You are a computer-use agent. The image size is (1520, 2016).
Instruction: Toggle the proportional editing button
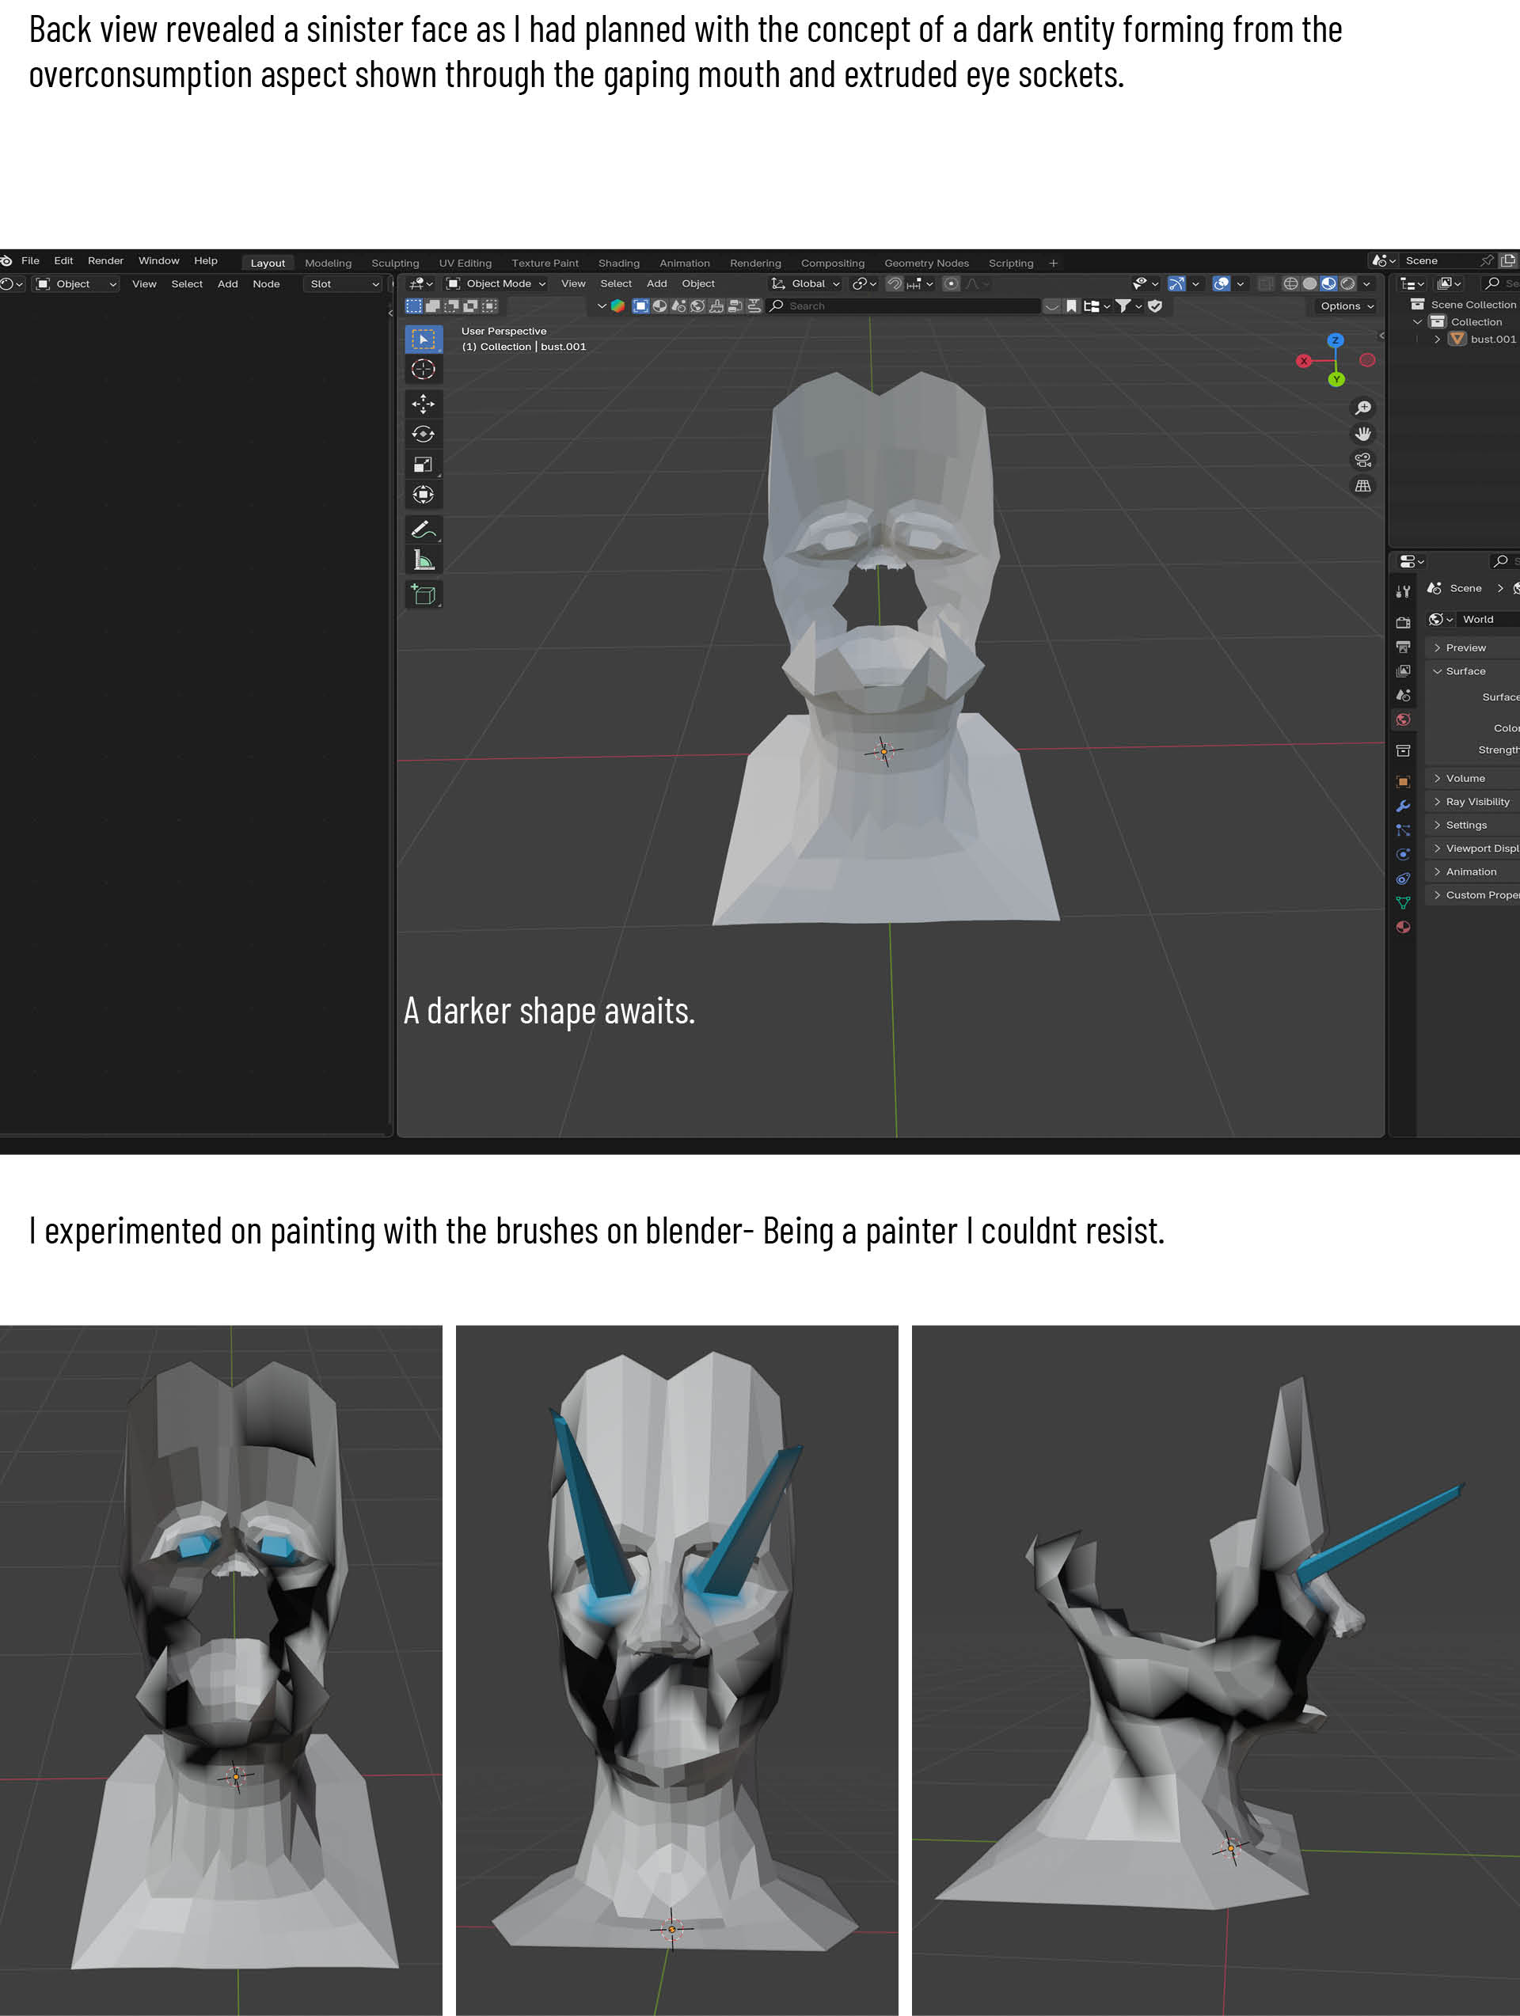(x=951, y=284)
